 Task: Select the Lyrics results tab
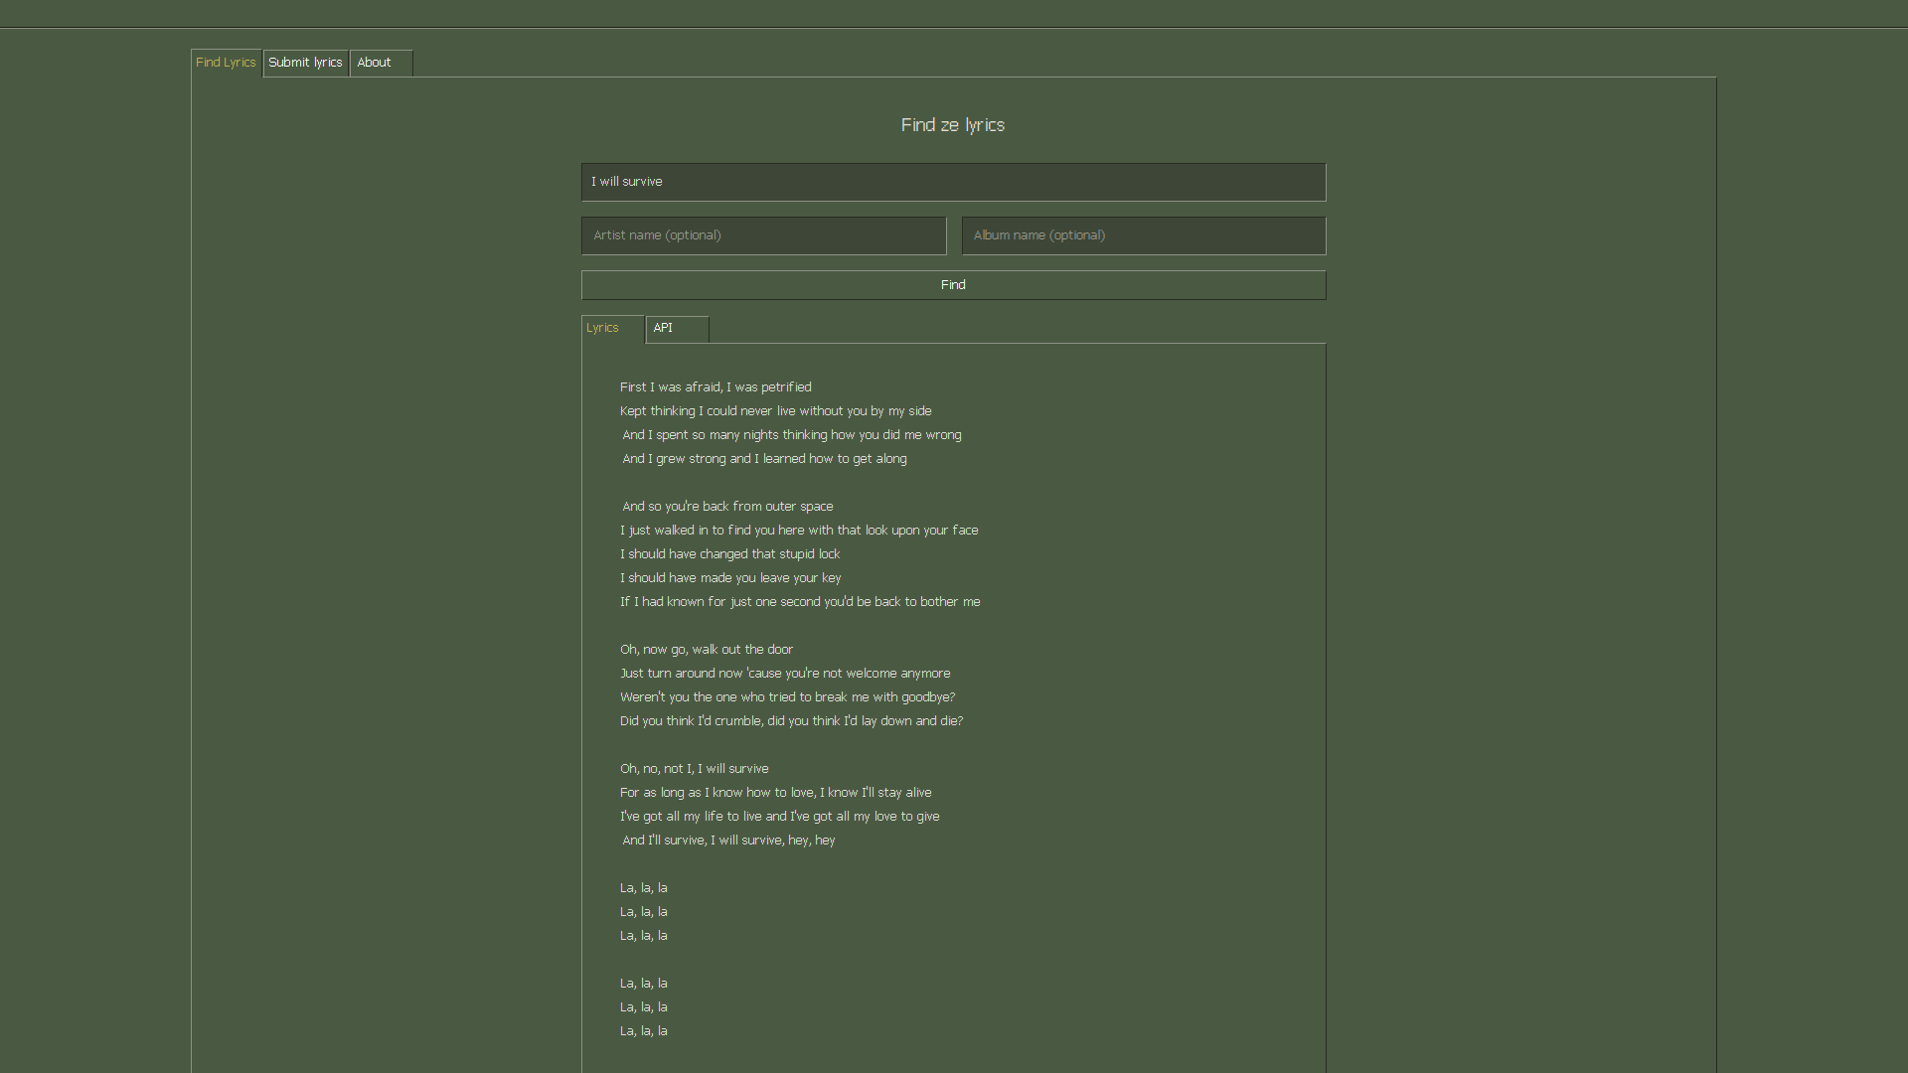click(x=612, y=329)
